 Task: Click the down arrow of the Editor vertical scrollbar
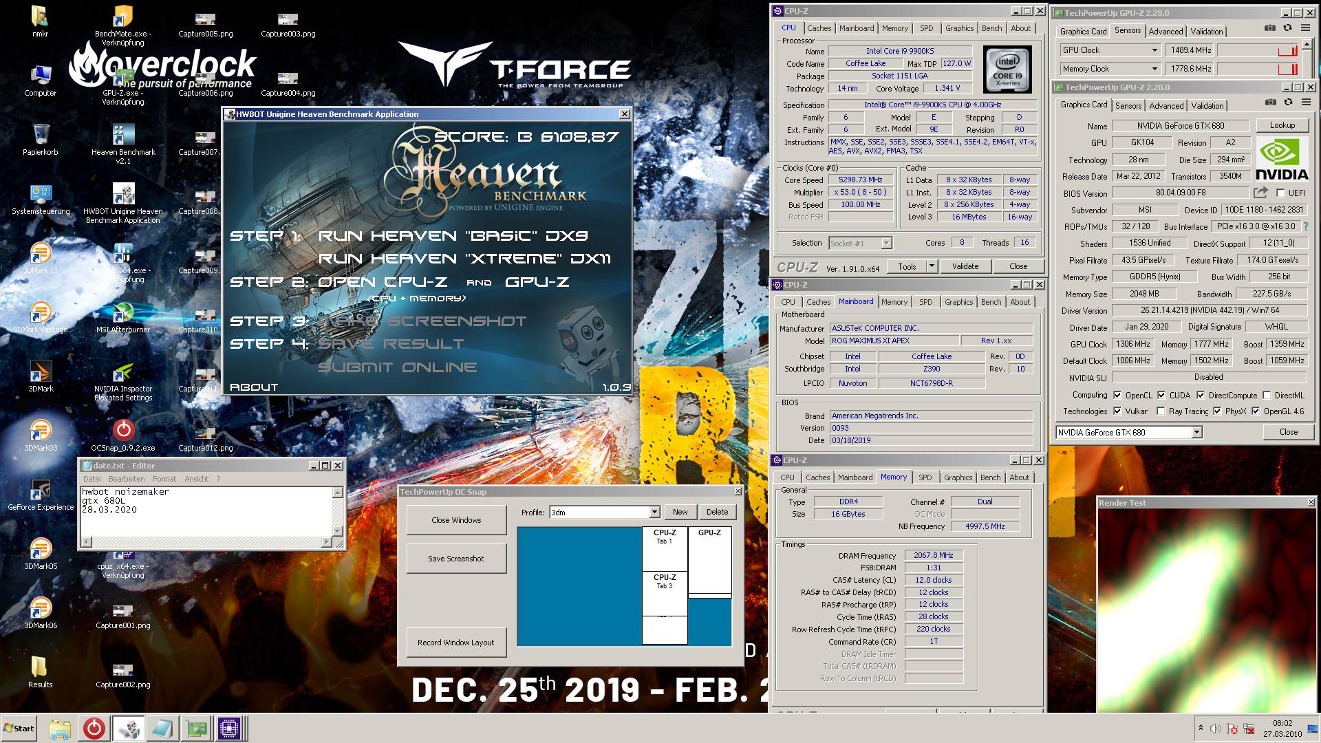coord(337,531)
